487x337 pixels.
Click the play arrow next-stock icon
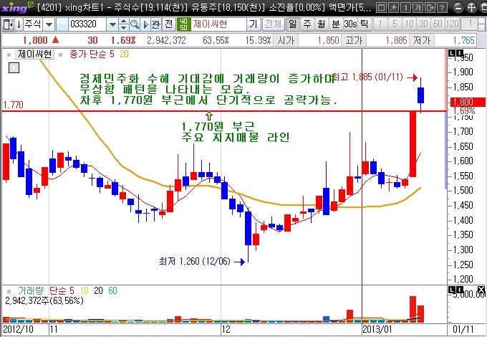click(x=145, y=24)
